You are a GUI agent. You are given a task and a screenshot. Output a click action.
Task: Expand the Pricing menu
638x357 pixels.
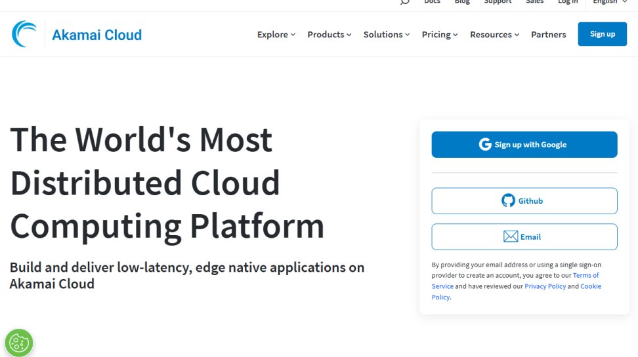[x=440, y=35]
